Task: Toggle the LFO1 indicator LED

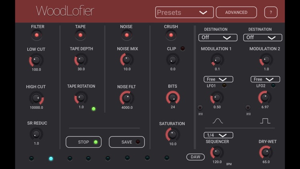Action: [x=224, y=85]
